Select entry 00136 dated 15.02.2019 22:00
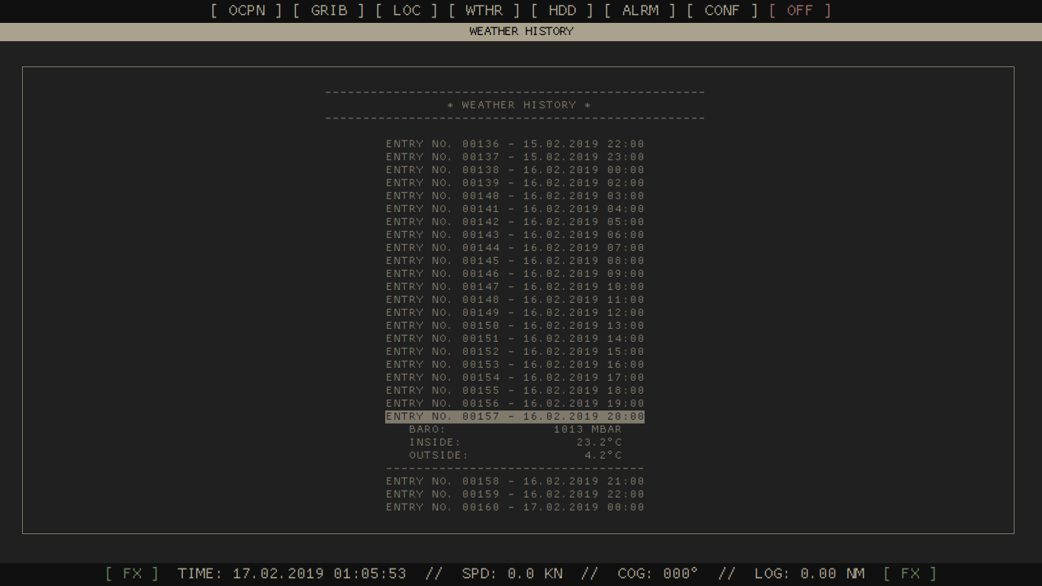 pos(515,144)
